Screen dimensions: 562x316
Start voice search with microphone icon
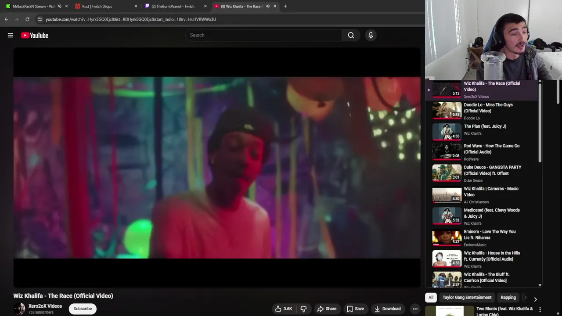(371, 35)
